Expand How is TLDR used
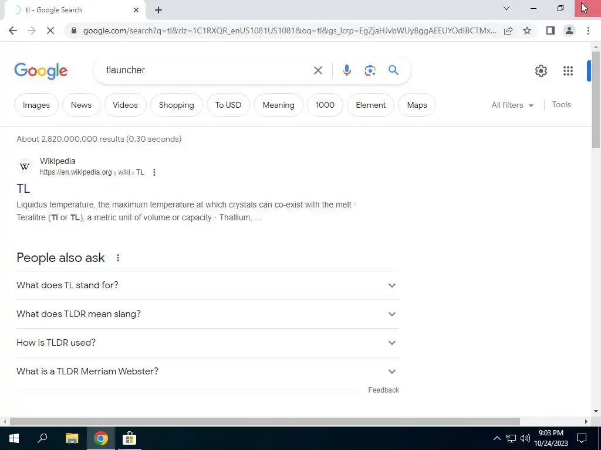The width and height of the screenshot is (601, 450). pyautogui.click(x=208, y=343)
